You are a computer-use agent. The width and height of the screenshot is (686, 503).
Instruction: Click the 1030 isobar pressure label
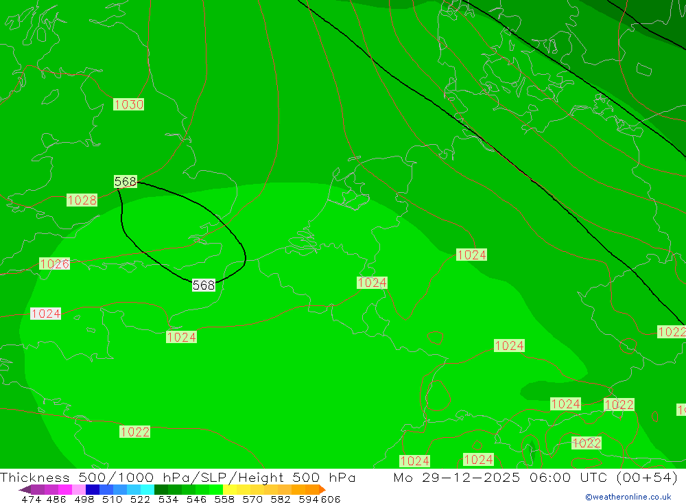pyautogui.click(x=129, y=104)
